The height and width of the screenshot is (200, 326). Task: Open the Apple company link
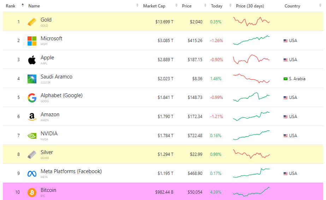tap(47, 58)
